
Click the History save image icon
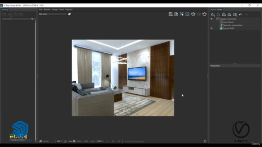coord(5,14)
